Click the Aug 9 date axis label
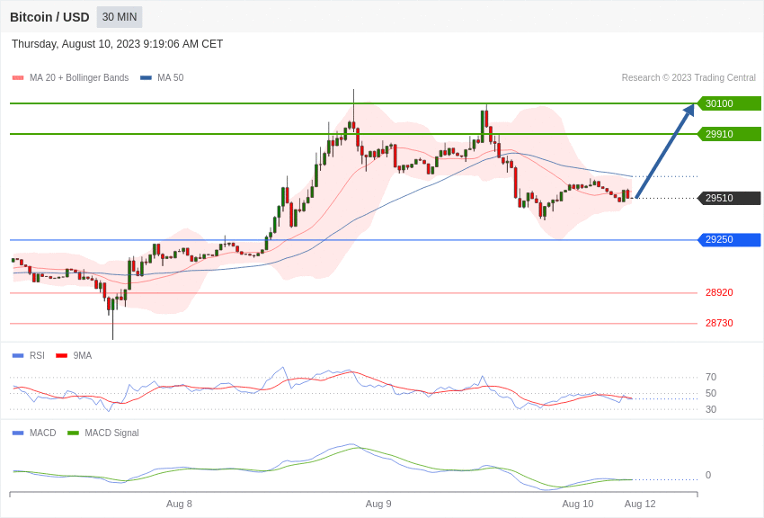The width and height of the screenshot is (764, 518). pyautogui.click(x=378, y=504)
